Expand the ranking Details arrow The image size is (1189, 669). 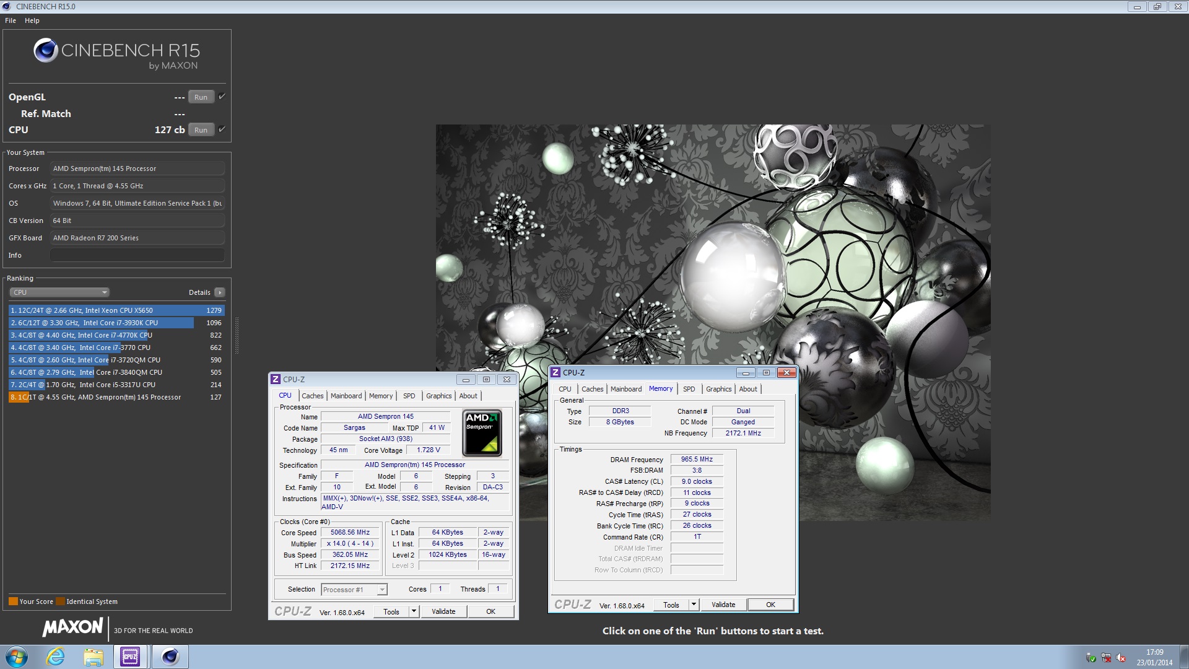point(220,292)
